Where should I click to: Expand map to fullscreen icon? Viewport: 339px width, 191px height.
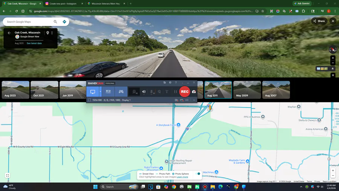coord(8,176)
